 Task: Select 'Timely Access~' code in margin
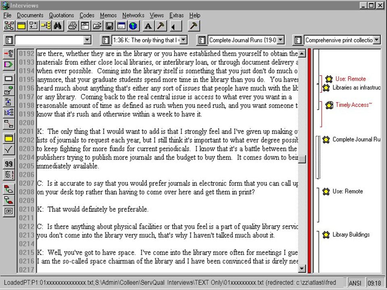click(354, 105)
